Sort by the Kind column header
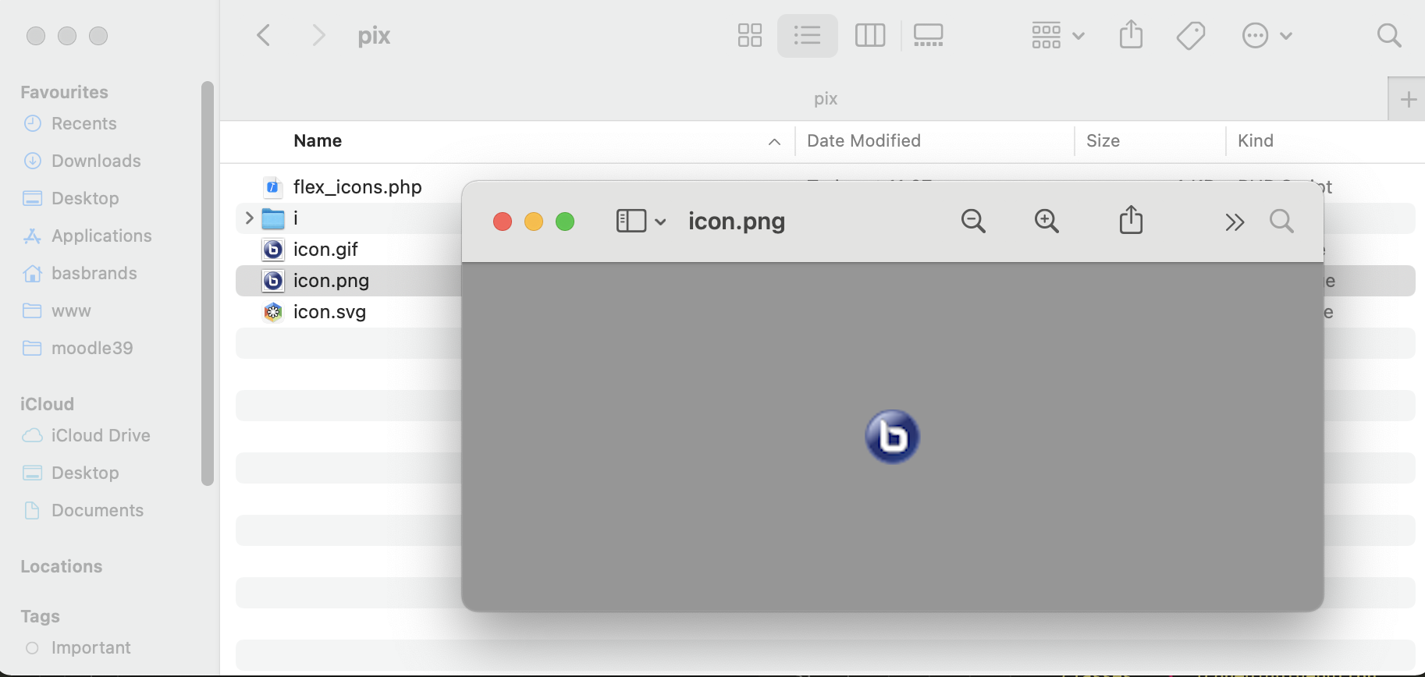The image size is (1425, 677). [1255, 140]
